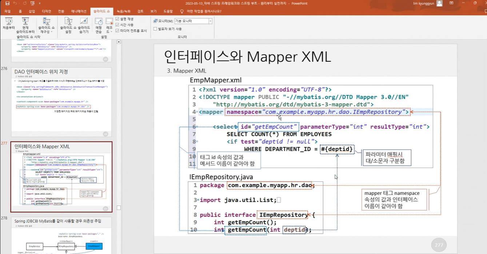Click the 파라미터 매핑시 대/소문자 구분함 callout box
487x254 pixels.
387,158
